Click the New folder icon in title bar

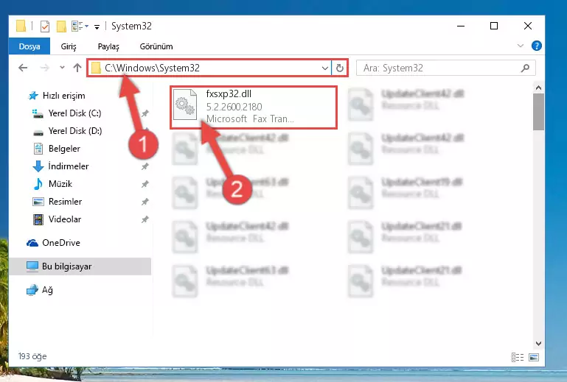[x=61, y=26]
